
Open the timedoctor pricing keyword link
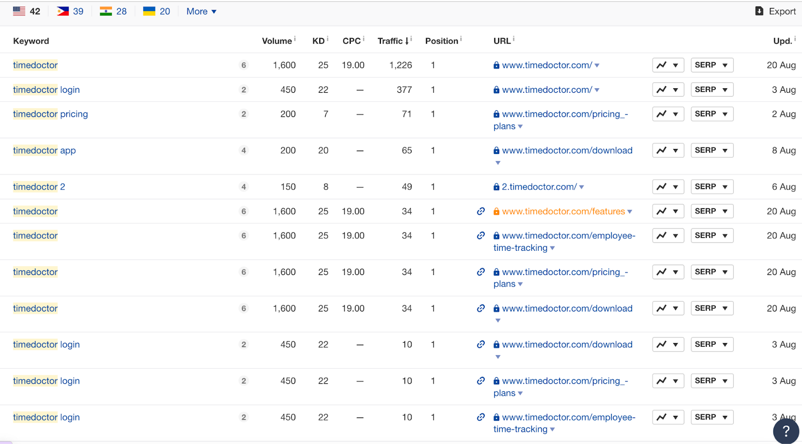click(x=51, y=114)
